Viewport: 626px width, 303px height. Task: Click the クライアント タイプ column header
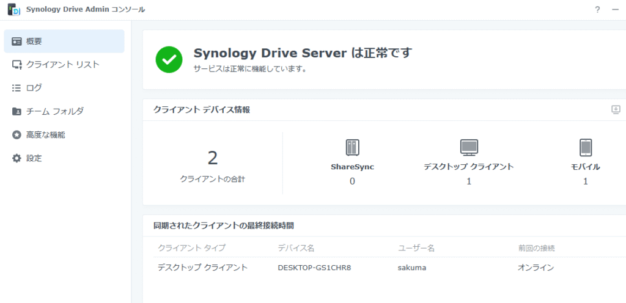click(x=191, y=248)
